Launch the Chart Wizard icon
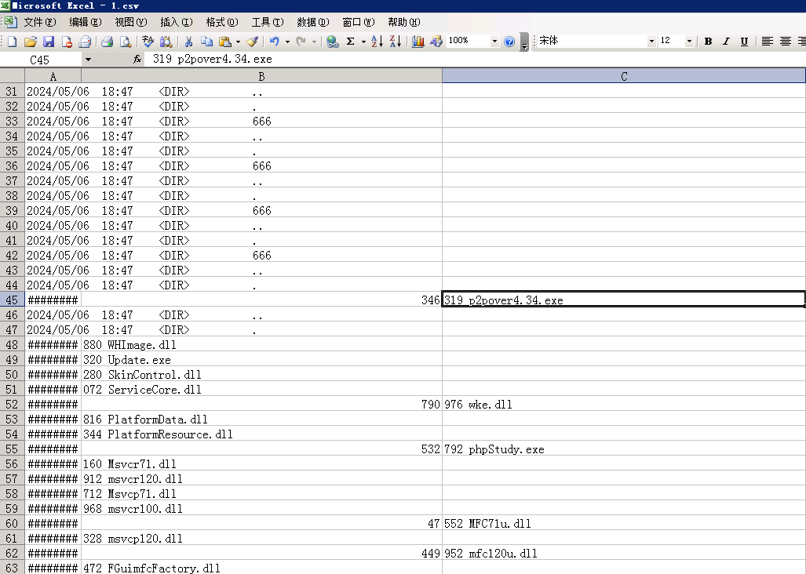The height and width of the screenshot is (574, 806). click(418, 42)
